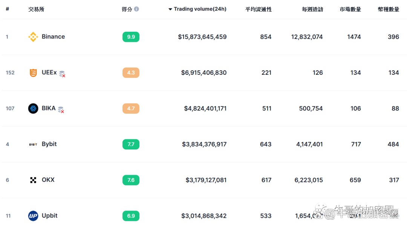This screenshot has height=228, width=407.
Task: Click weekly visits value 6,223,015
Action: [x=309, y=180]
